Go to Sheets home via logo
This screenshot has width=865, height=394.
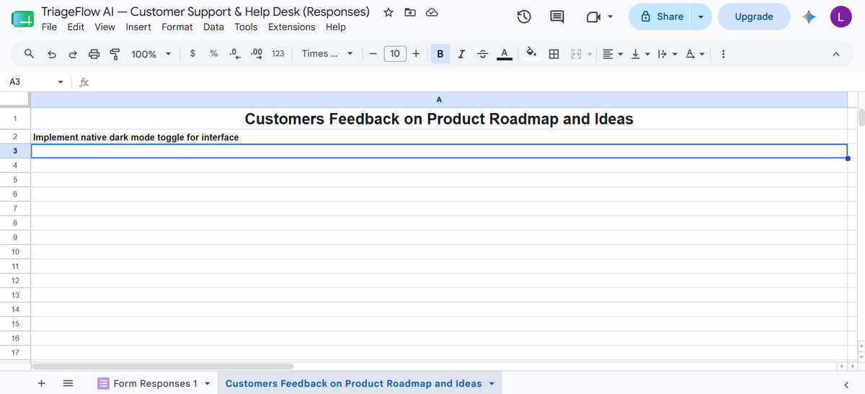[x=23, y=19]
